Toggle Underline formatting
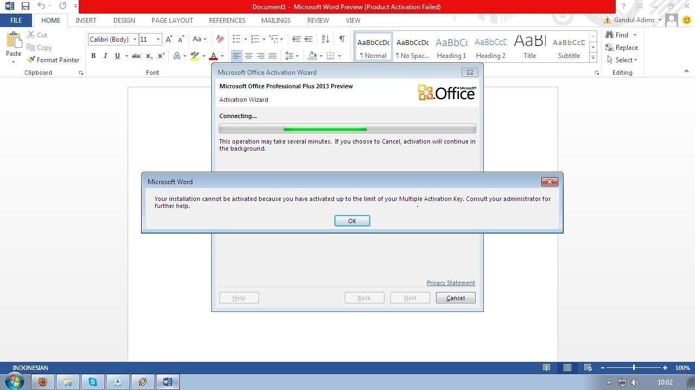The image size is (695, 390). click(x=117, y=56)
